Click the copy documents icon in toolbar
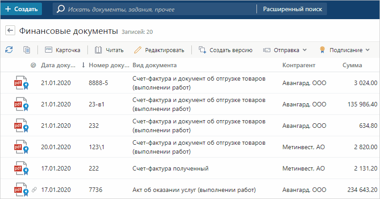This screenshot has height=199, width=380. point(27,50)
